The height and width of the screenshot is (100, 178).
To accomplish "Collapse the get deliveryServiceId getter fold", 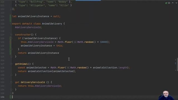I will pos(11,82).
